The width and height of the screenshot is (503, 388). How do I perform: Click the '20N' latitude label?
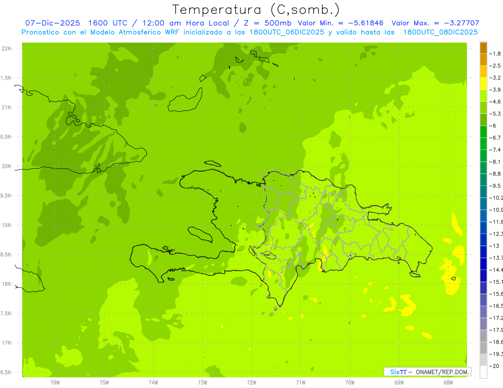click(7, 166)
